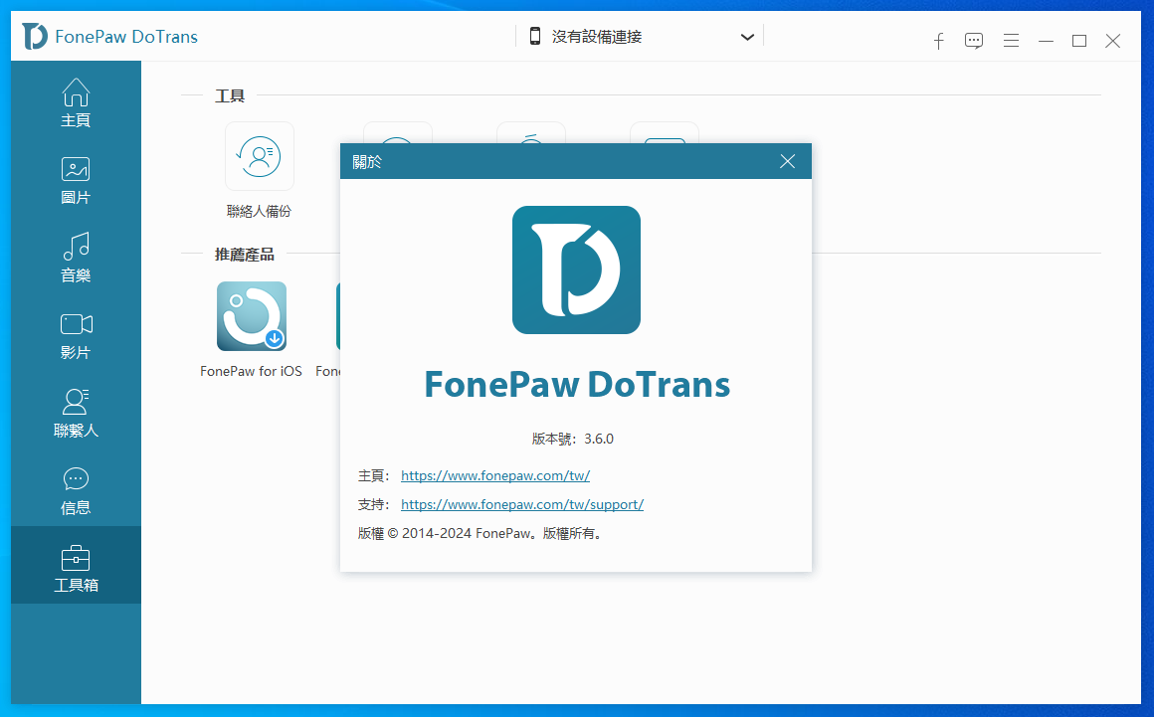Open the 主頁 (Home) sidebar icon
The image size is (1154, 717).
(76, 103)
